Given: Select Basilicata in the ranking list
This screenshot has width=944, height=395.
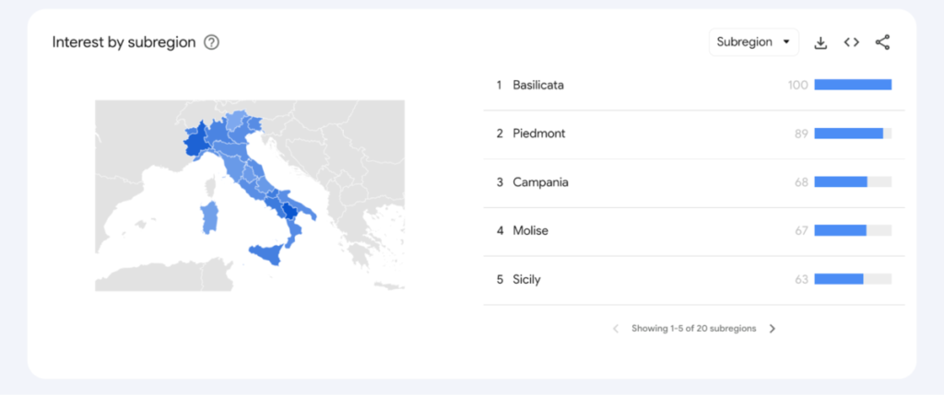Looking at the screenshot, I should pos(538,86).
